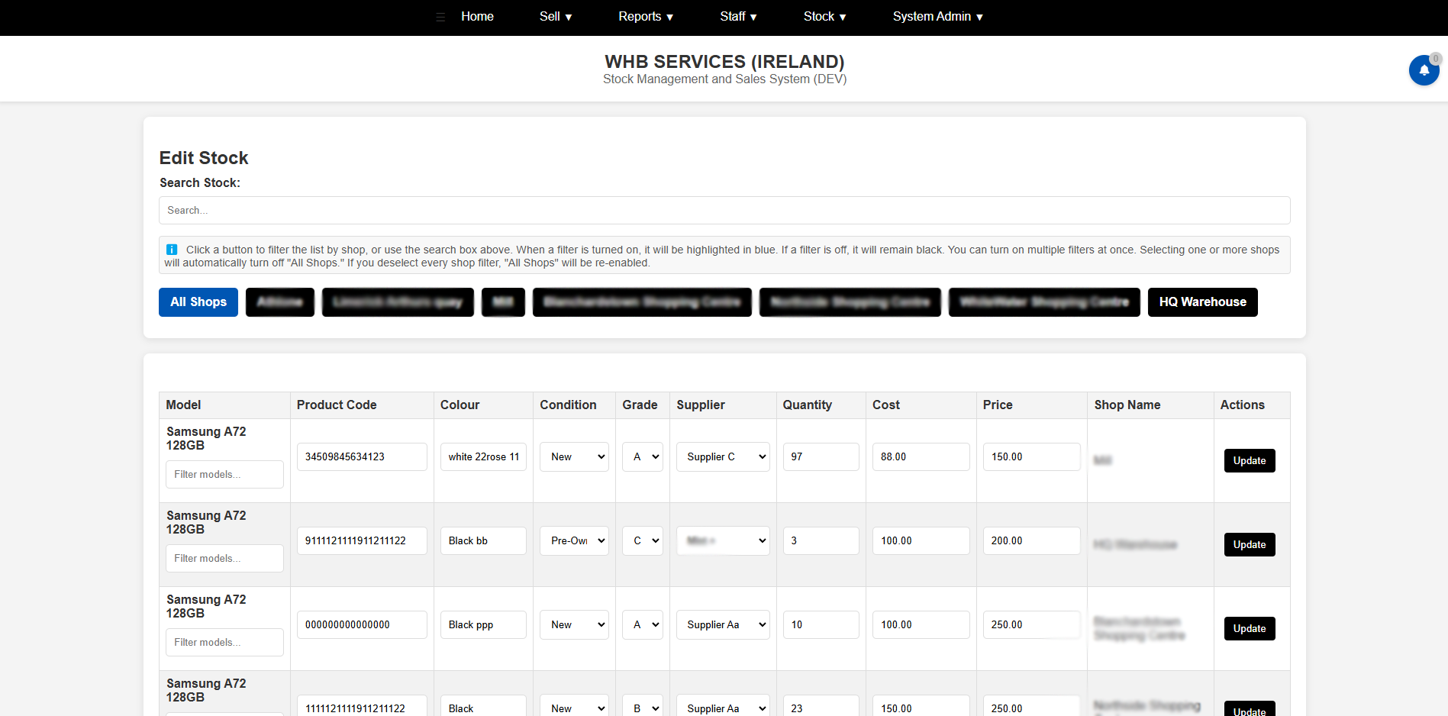This screenshot has height=716, width=1448.
Task: Open Grade A dropdown in Black ppp row
Action: 643,624
